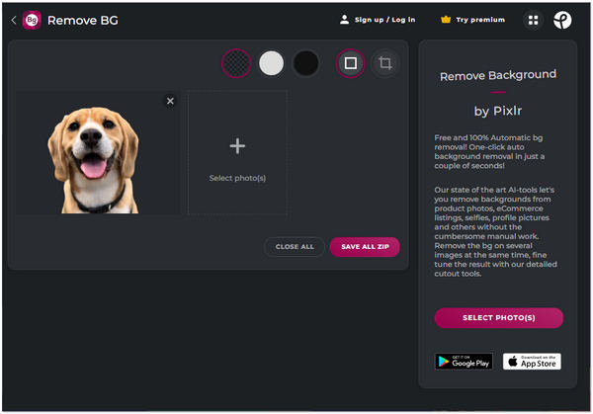This screenshot has width=593, height=414.
Task: Click the Select Photo(s) button in sidebar
Action: [x=498, y=317]
